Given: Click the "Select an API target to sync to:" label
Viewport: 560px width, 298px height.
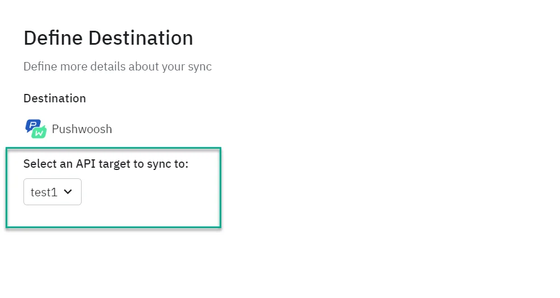Looking at the screenshot, I should coord(106,164).
